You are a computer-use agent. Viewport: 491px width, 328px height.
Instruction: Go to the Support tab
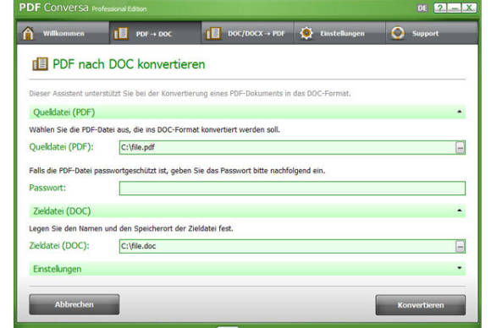click(432, 33)
